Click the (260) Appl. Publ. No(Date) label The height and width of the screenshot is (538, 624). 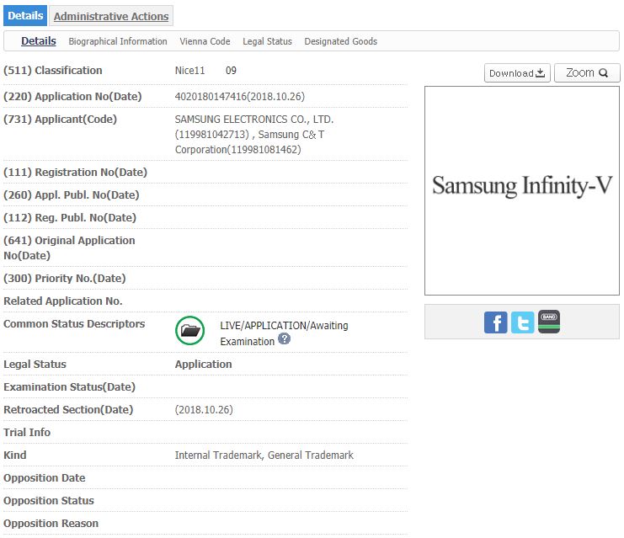point(72,195)
